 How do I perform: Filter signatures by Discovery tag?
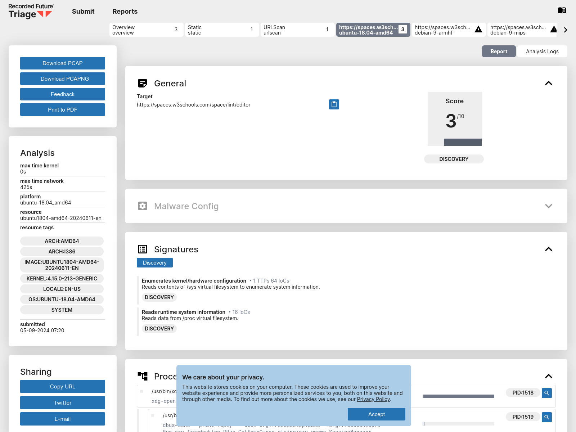pyautogui.click(x=155, y=262)
